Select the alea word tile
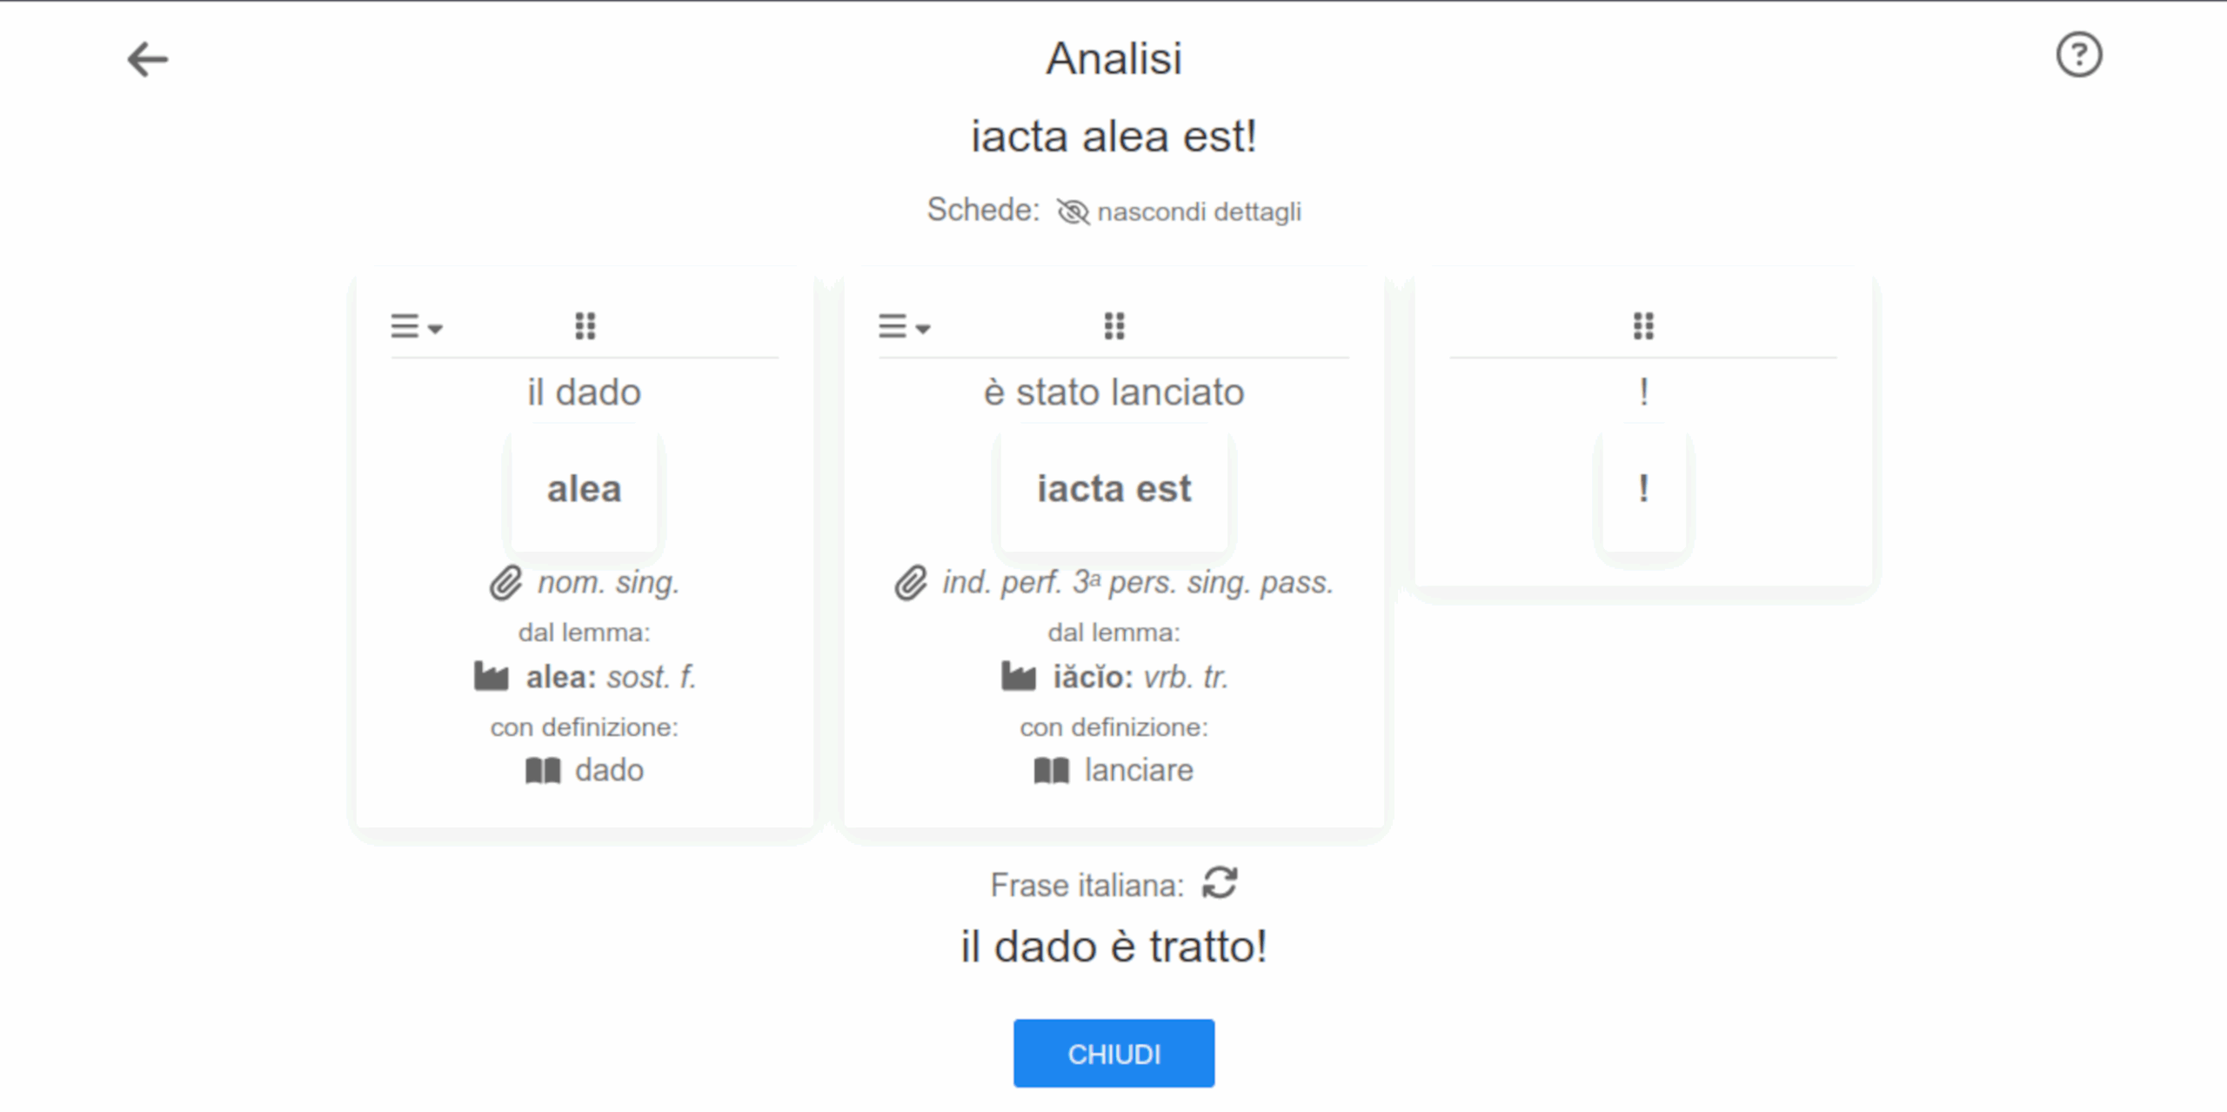The height and width of the screenshot is (1112, 2227). (x=585, y=489)
